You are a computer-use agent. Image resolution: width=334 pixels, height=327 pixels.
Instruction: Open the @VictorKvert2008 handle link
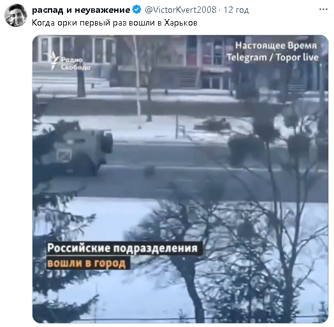click(180, 10)
